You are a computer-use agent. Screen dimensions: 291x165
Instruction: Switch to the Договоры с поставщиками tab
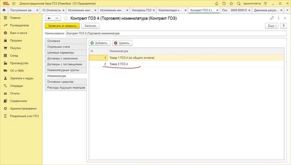[66, 64]
